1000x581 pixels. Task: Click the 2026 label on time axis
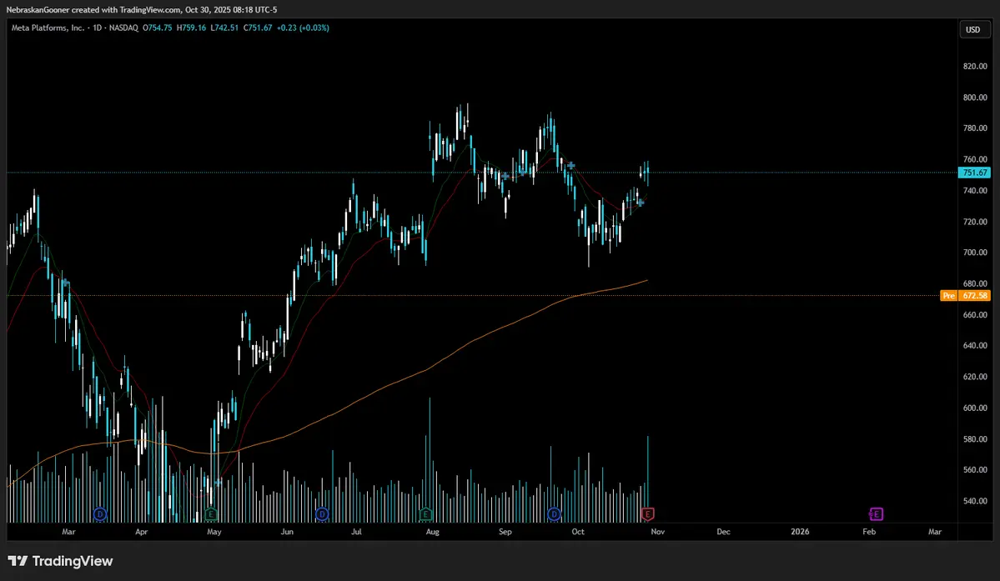(x=800, y=531)
